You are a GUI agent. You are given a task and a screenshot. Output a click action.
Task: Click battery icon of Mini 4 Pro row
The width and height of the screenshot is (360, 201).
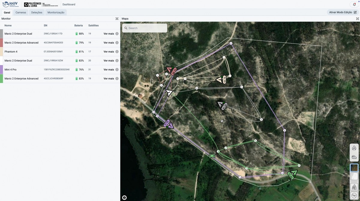pyautogui.click(x=76, y=70)
